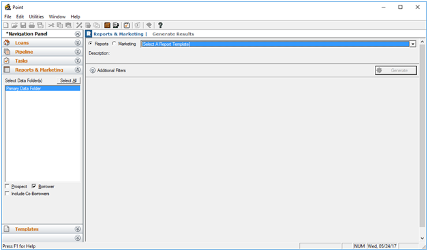Click the Pipeline icon in navigation panel
Screen dimensions: 428x251
tap(7, 52)
